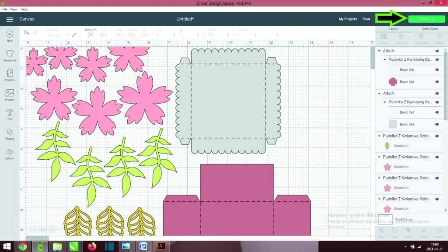The height and width of the screenshot is (252, 448).
Task: Add Text to the canvas
Action: (x=10, y=115)
